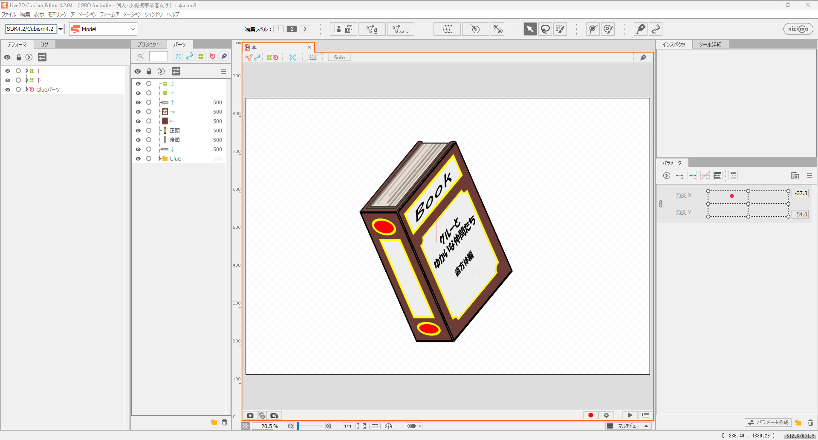Select the Lasso selection tool

click(x=545, y=29)
